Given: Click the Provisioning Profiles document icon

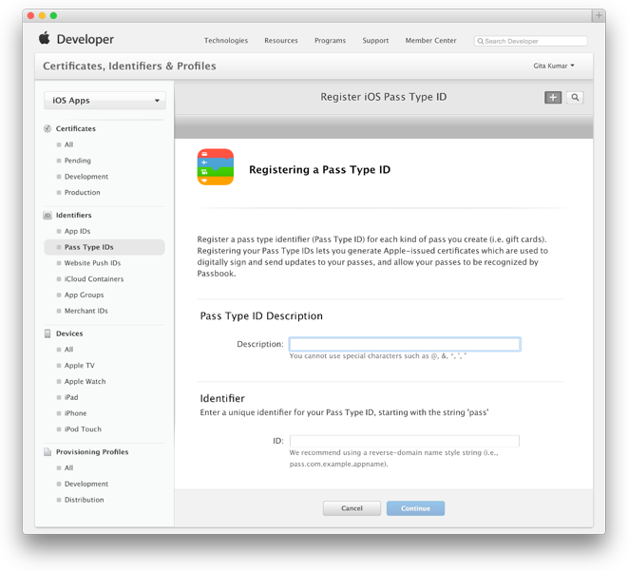Looking at the screenshot, I should [48, 452].
